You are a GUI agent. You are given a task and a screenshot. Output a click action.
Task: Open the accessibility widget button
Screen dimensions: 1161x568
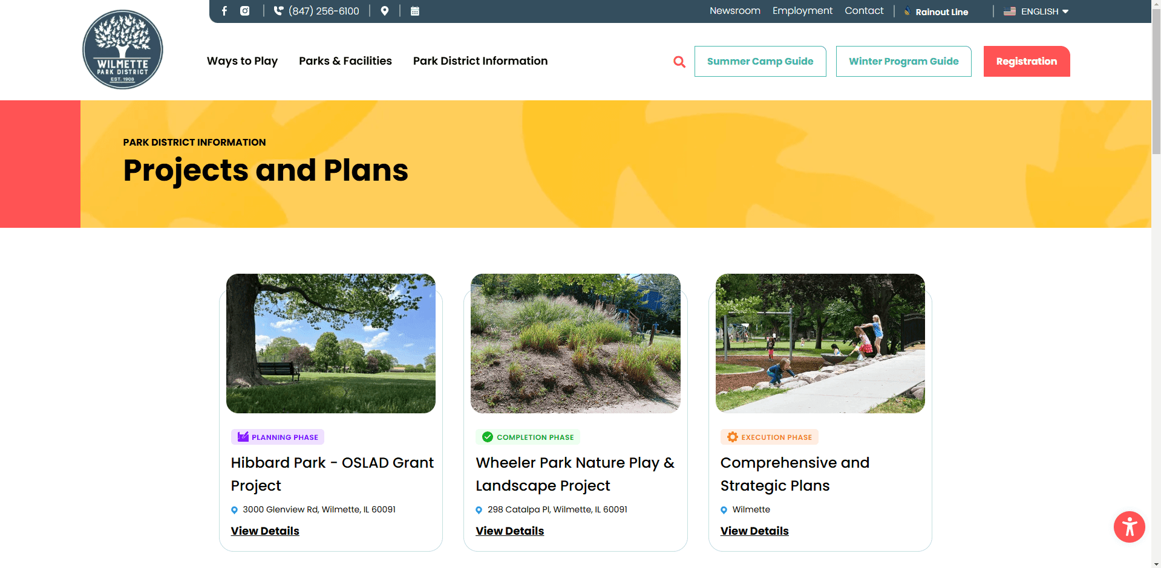tap(1129, 527)
